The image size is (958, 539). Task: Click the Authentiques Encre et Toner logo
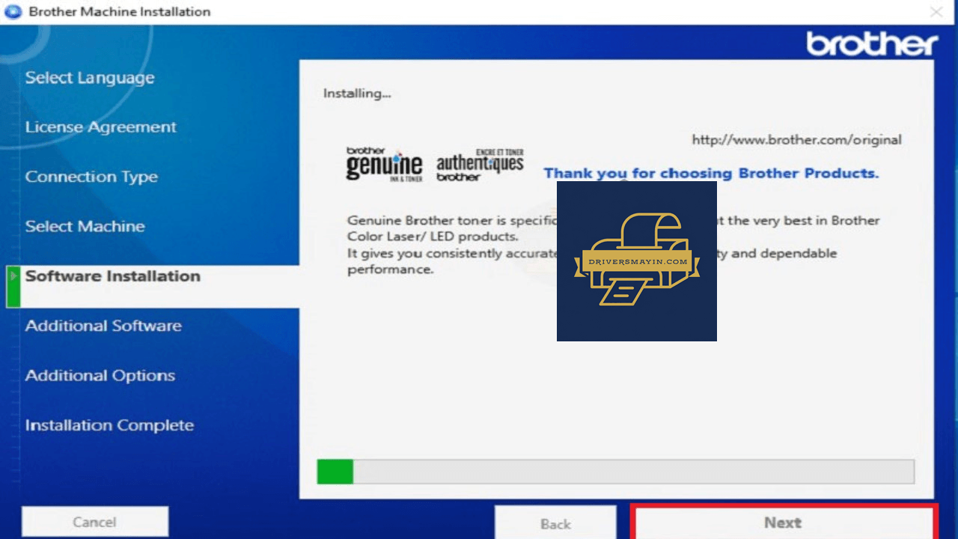coord(480,165)
